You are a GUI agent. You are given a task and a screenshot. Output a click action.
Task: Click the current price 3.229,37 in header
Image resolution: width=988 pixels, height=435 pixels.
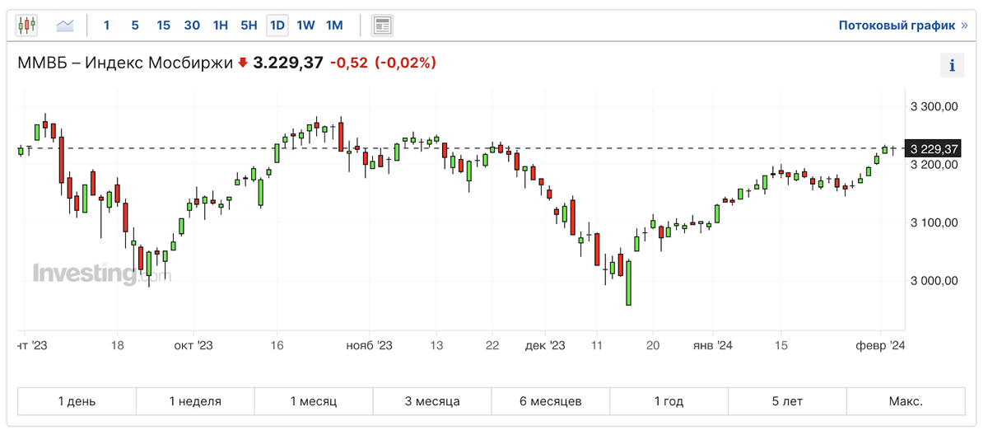click(287, 63)
